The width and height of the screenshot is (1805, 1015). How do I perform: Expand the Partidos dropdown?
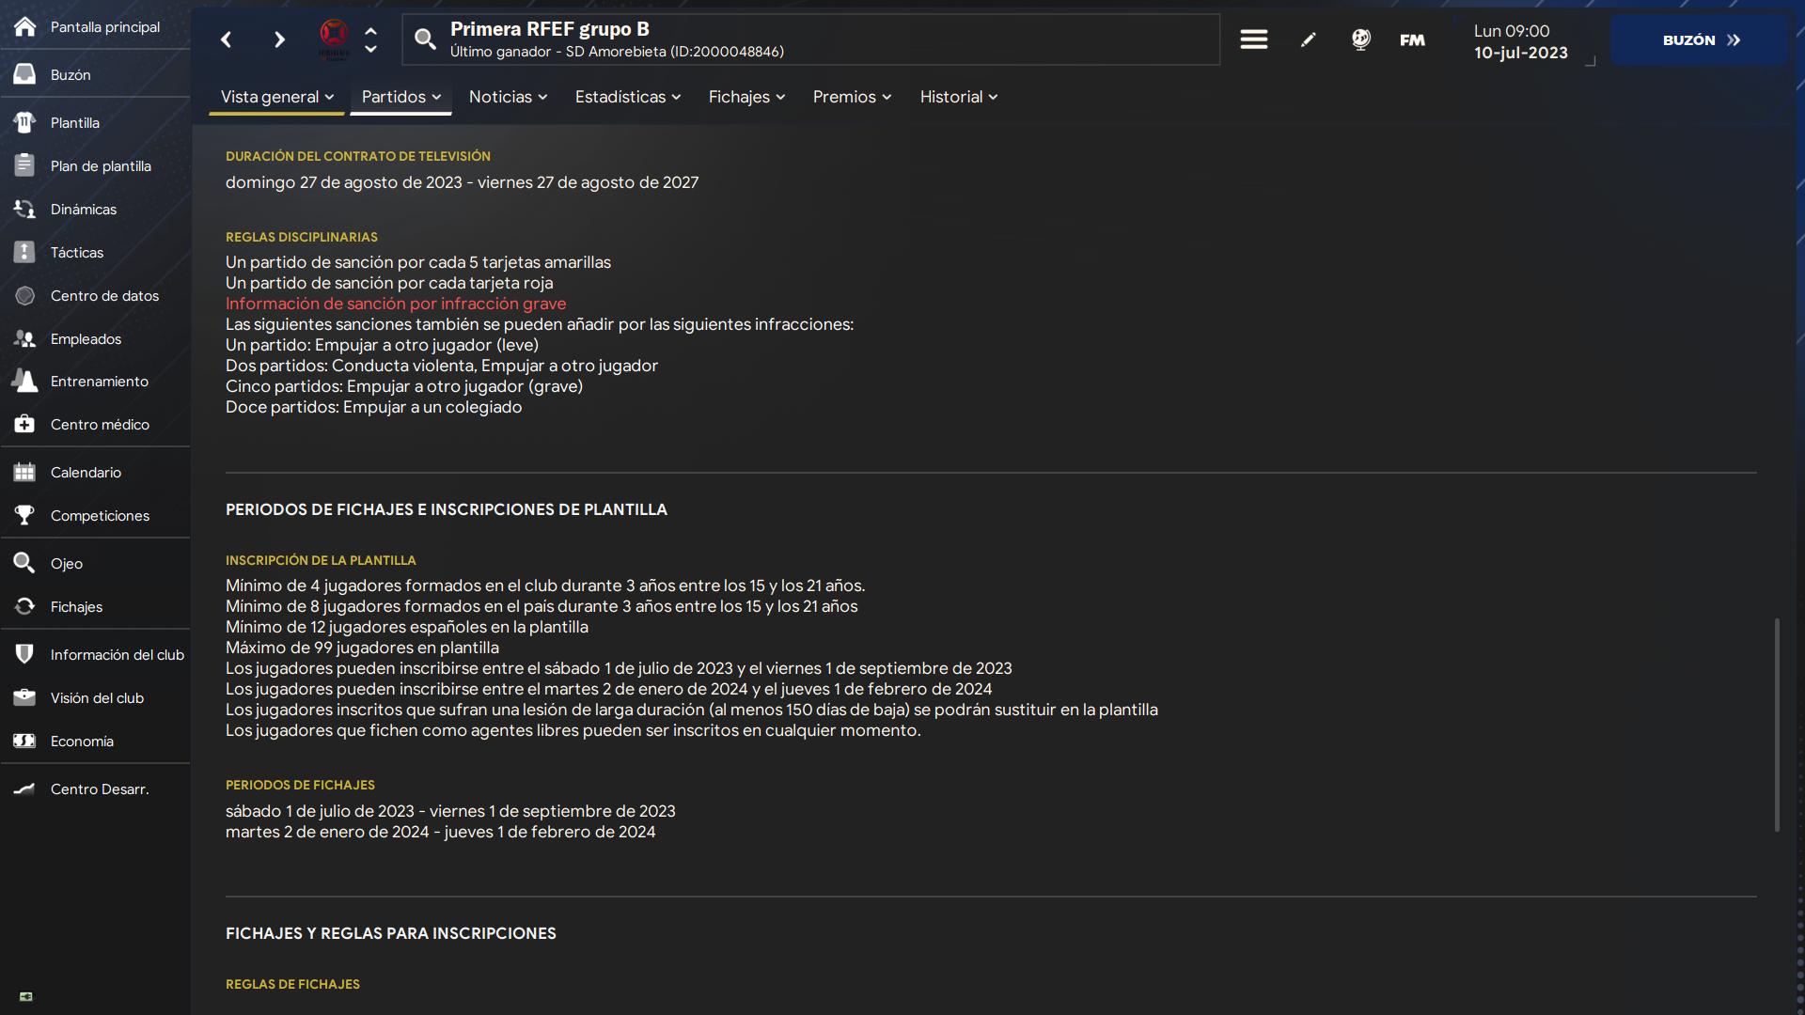pos(401,97)
